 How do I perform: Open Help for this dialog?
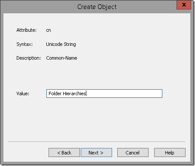coord(170,153)
